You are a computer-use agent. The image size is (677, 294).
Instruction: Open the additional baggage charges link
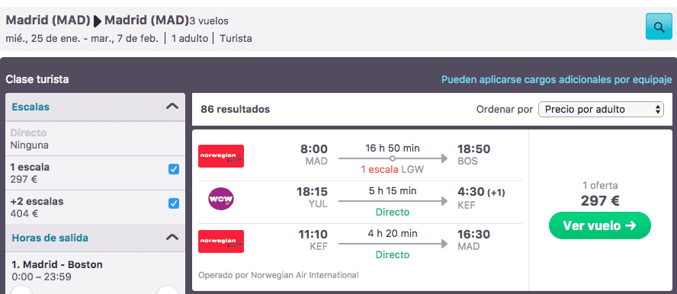(557, 80)
